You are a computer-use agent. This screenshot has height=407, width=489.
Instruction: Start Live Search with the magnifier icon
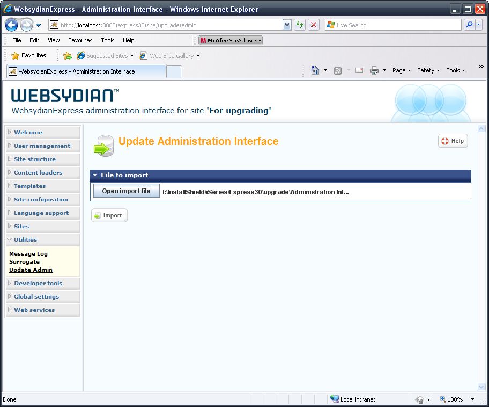tap(469, 25)
